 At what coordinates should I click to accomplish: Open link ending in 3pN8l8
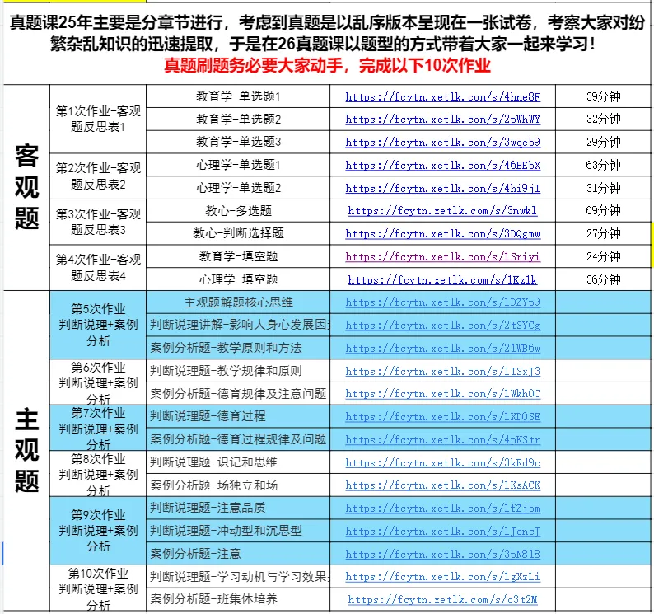click(442, 554)
